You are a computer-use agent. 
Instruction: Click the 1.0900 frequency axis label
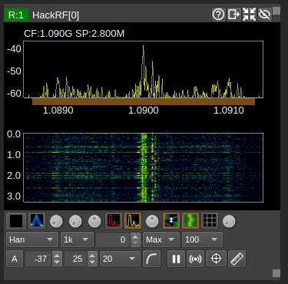pos(144,111)
